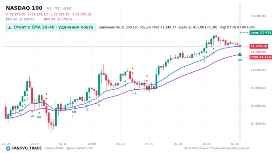Screen dimensions: 272x153
Task: Click the large green entry arrow marker
Action: (x=240, y=54)
